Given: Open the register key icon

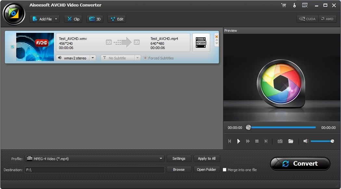Looking at the screenshot, I should [294, 5].
